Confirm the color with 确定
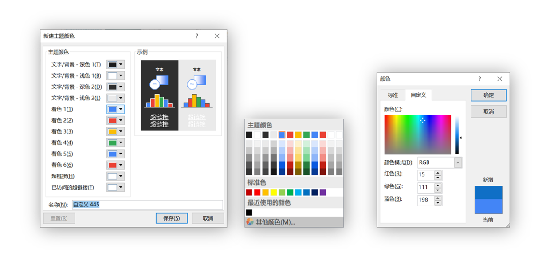The height and width of the screenshot is (257, 550). coord(489,95)
